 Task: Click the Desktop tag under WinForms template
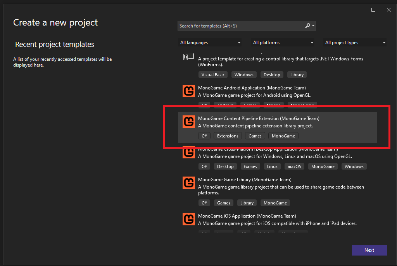coord(272,75)
